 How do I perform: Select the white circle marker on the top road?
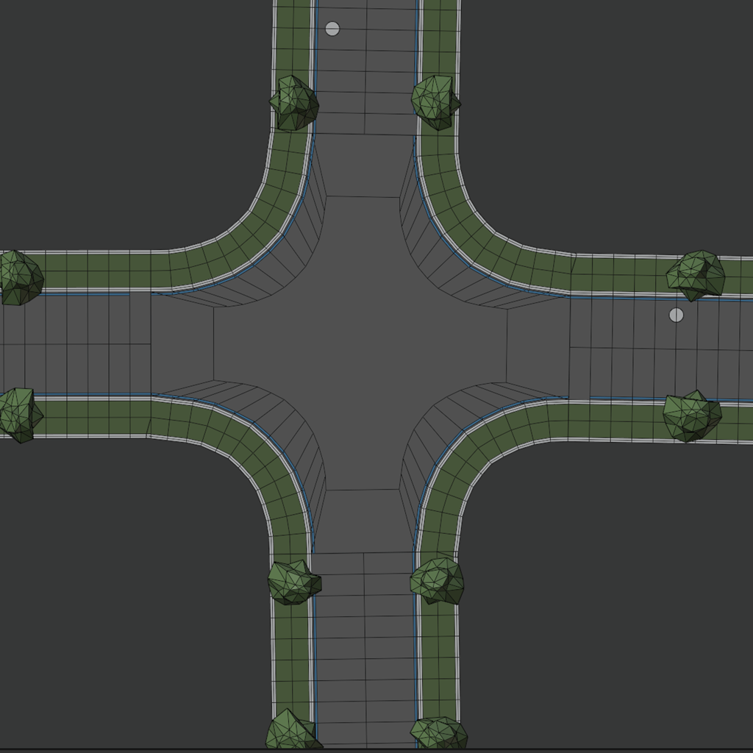[332, 29]
